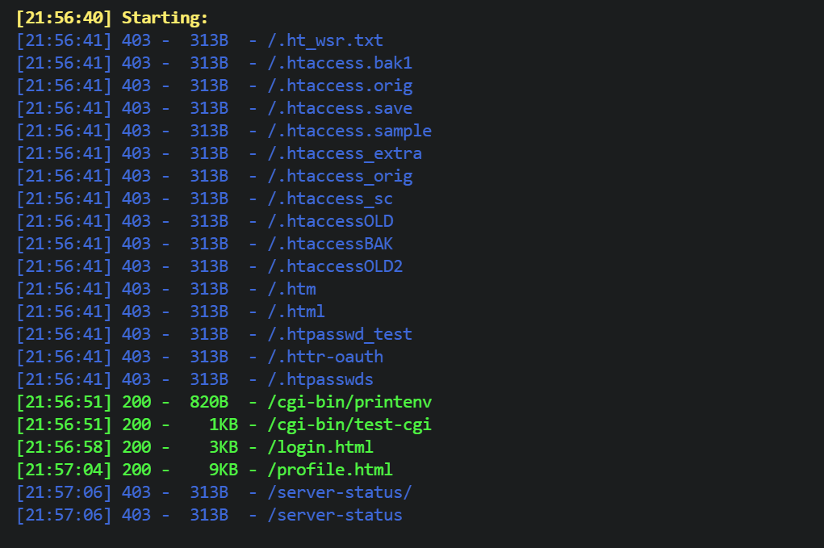Click the 820B size value
824x548 pixels.
coord(209,402)
